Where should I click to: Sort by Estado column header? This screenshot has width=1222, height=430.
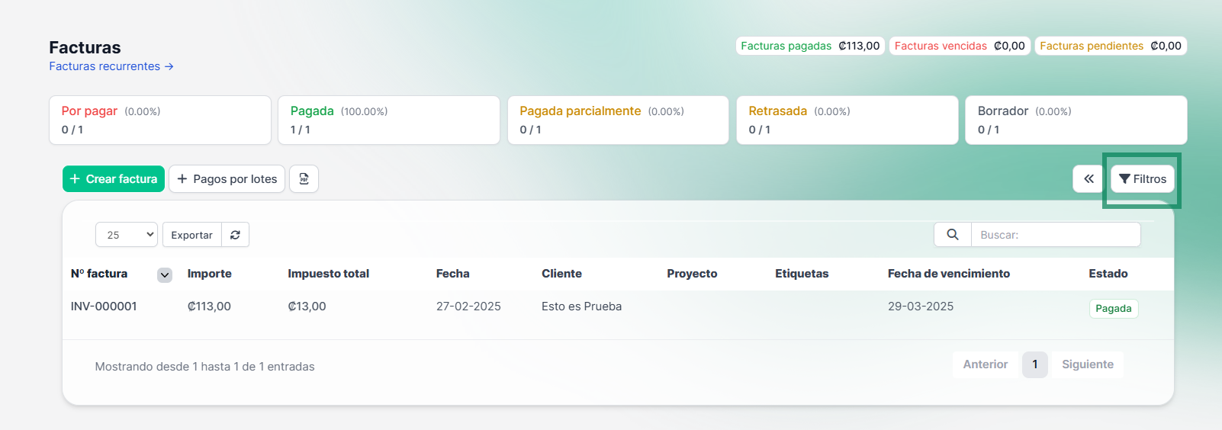(x=1108, y=274)
